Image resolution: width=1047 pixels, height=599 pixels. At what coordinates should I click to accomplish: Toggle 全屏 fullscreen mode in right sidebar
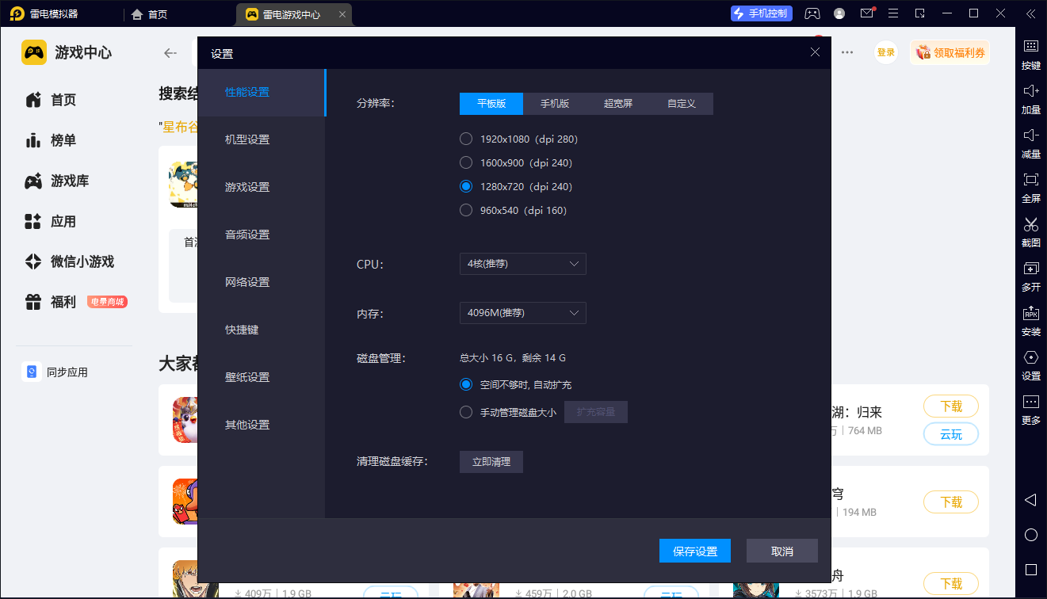(x=1030, y=188)
